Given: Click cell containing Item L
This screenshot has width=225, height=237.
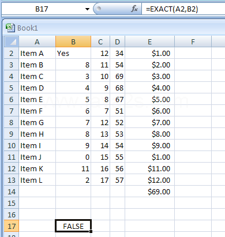Looking at the screenshot, I should [x=37, y=180].
